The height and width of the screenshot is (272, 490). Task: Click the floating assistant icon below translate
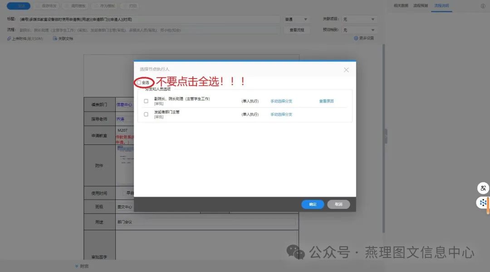pyautogui.click(x=483, y=203)
